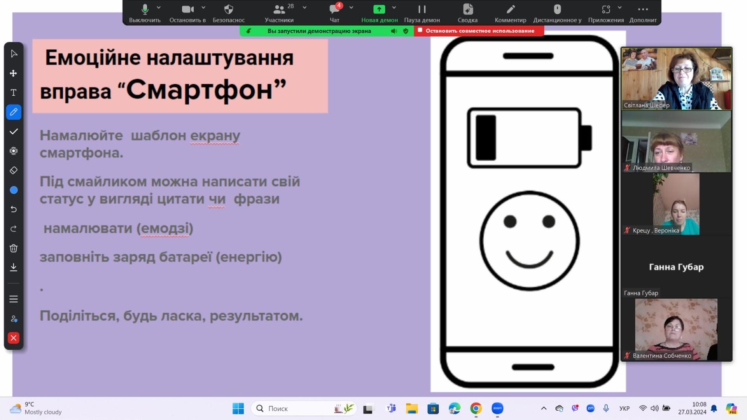
Task: Click Остановить совместное использование button
Action: point(479,31)
